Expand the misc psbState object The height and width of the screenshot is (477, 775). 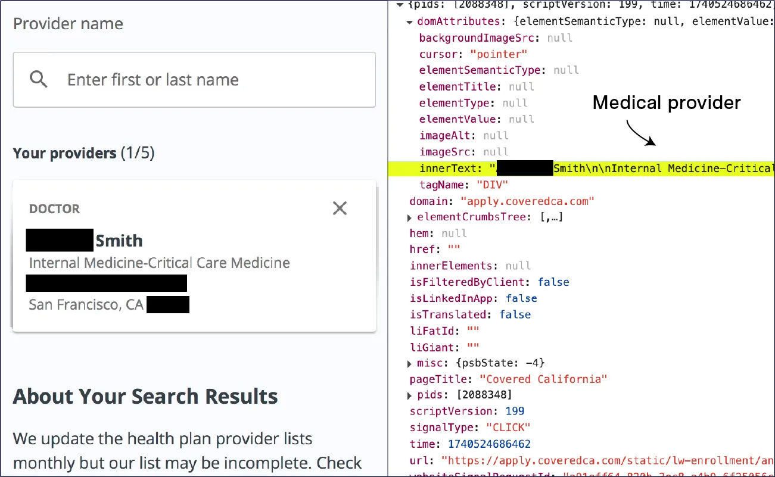pyautogui.click(x=409, y=362)
